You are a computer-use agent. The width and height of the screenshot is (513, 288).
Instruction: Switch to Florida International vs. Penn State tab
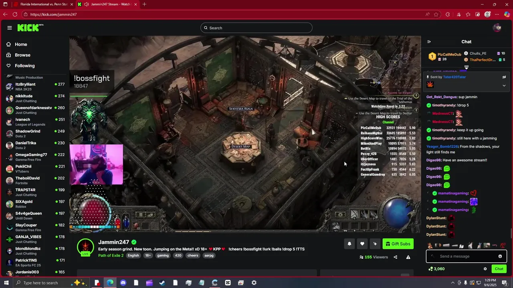pyautogui.click(x=43, y=4)
